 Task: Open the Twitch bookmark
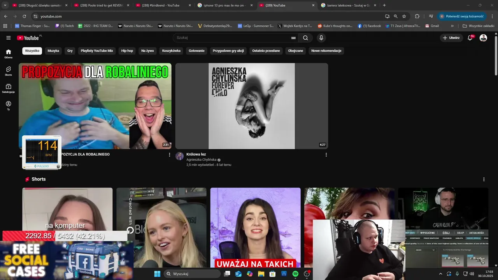coord(65,26)
